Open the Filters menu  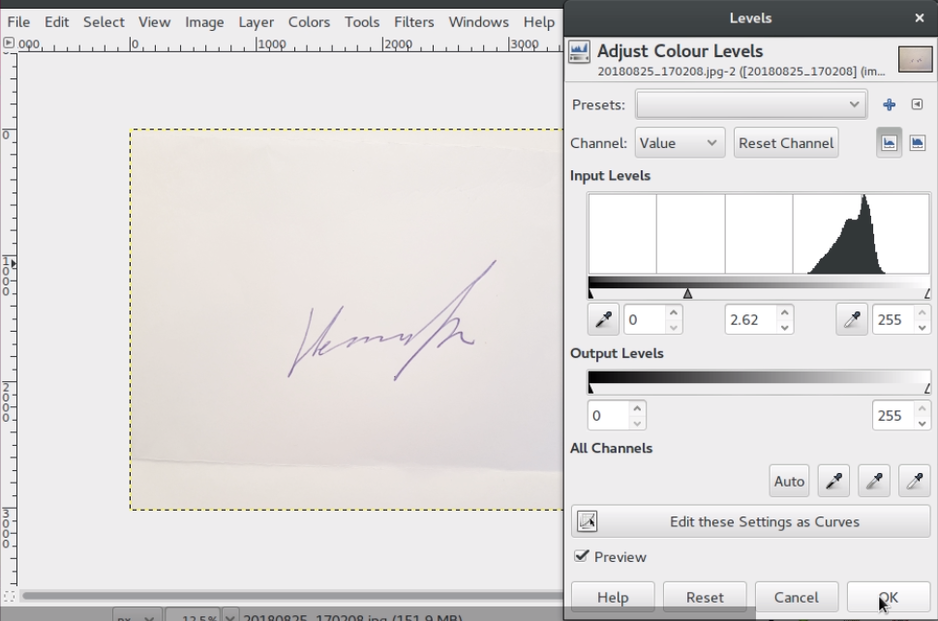coord(413,22)
